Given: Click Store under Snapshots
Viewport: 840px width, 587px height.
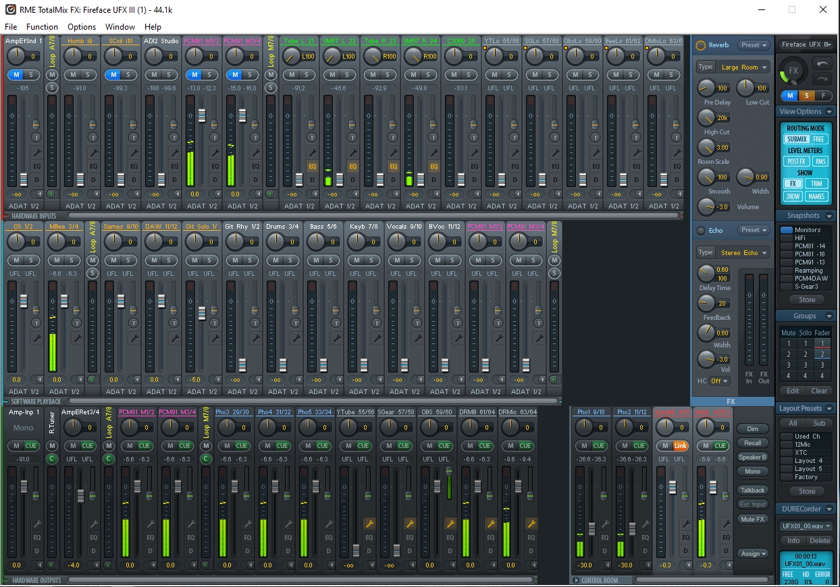Looking at the screenshot, I should coord(807,300).
